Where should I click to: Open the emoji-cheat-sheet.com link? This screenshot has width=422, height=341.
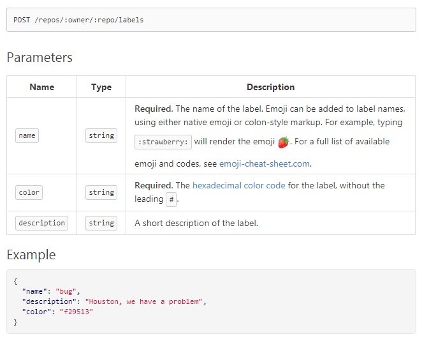(265, 164)
